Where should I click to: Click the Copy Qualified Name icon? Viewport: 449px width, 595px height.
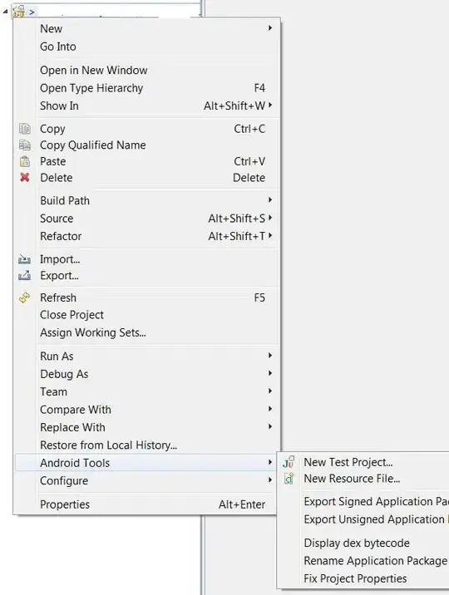click(25, 145)
